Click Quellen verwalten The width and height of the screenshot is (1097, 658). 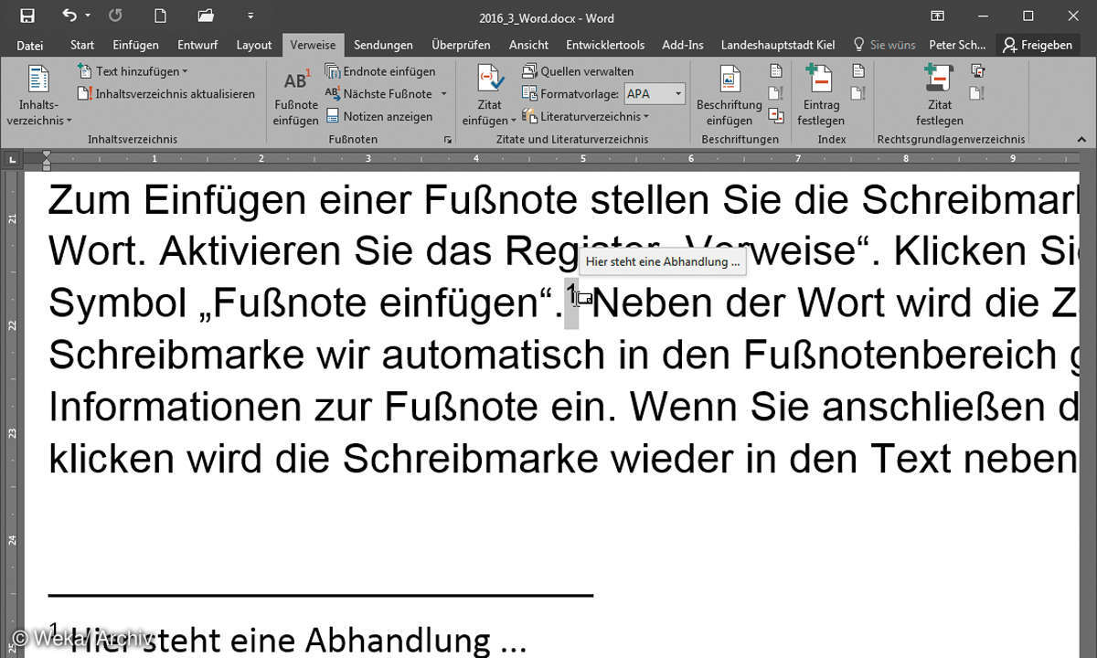pos(578,71)
